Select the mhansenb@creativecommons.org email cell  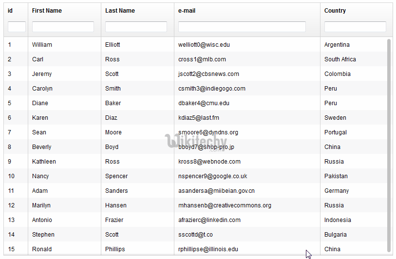(225, 205)
